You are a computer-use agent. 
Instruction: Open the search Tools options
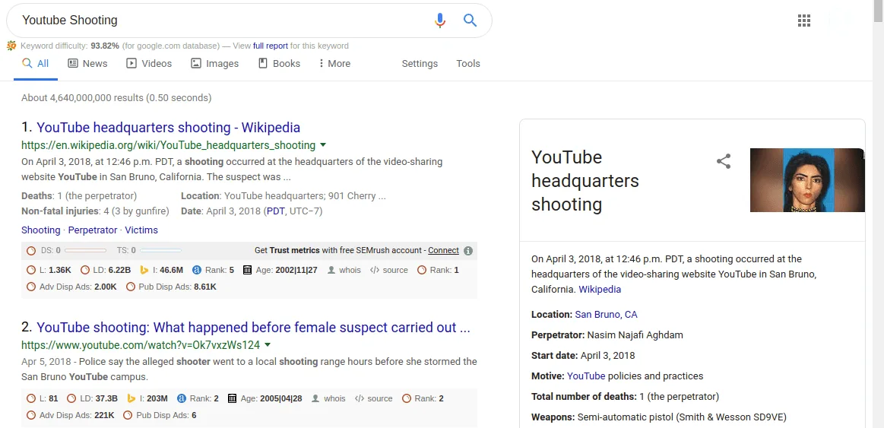pyautogui.click(x=468, y=64)
